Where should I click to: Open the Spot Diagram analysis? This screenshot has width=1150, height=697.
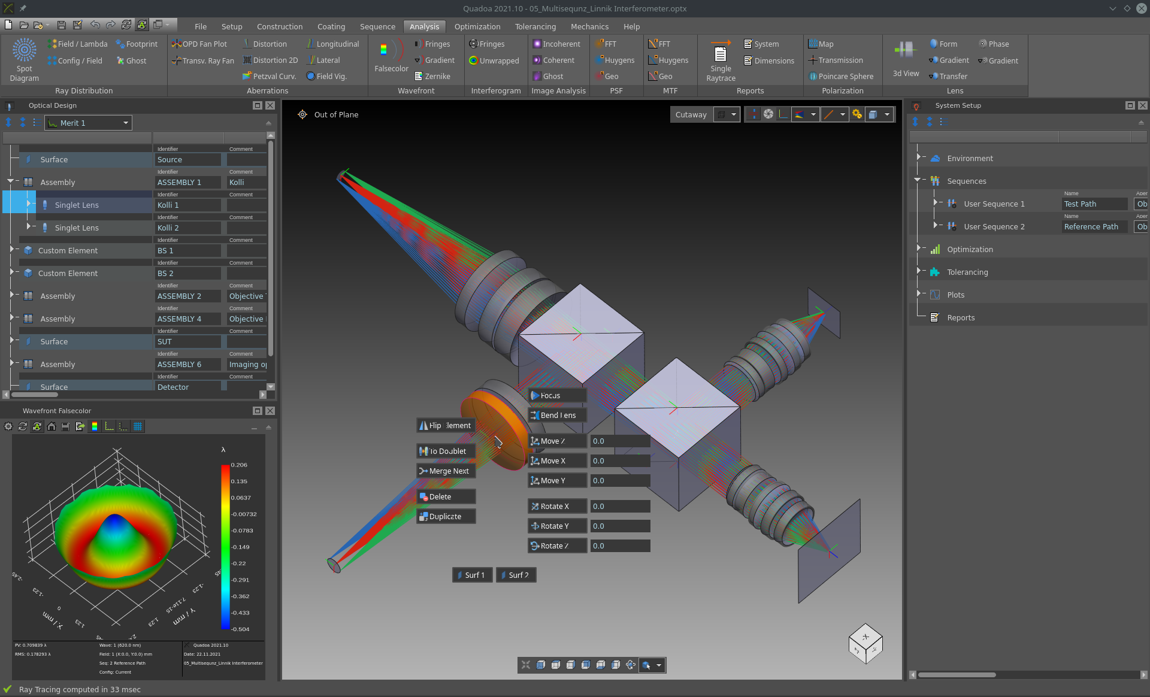click(x=25, y=59)
